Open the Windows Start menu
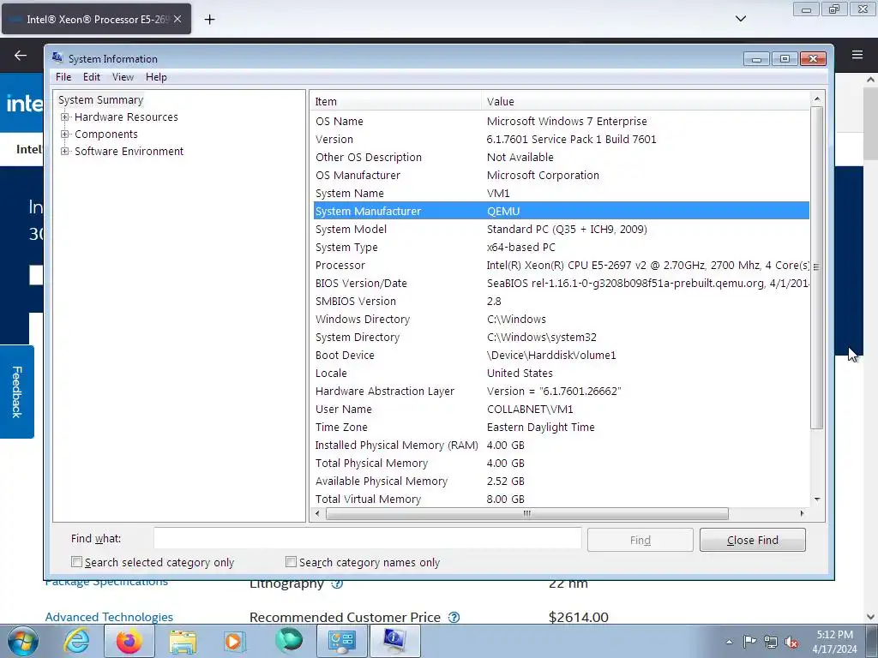This screenshot has width=878, height=658. [x=22, y=641]
